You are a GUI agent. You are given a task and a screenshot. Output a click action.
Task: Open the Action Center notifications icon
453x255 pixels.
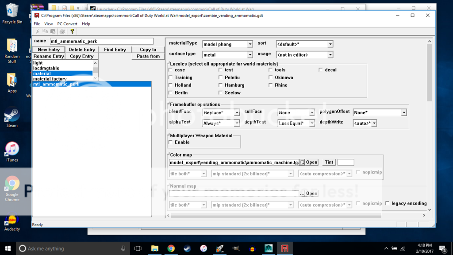[x=442, y=248]
